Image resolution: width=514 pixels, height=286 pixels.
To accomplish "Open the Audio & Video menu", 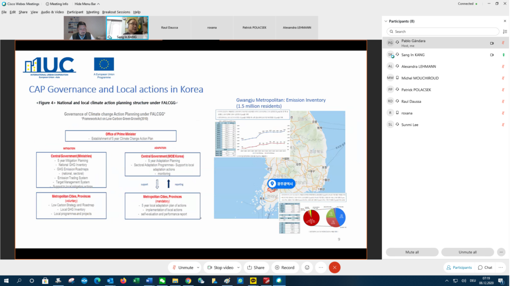I will pos(52,12).
